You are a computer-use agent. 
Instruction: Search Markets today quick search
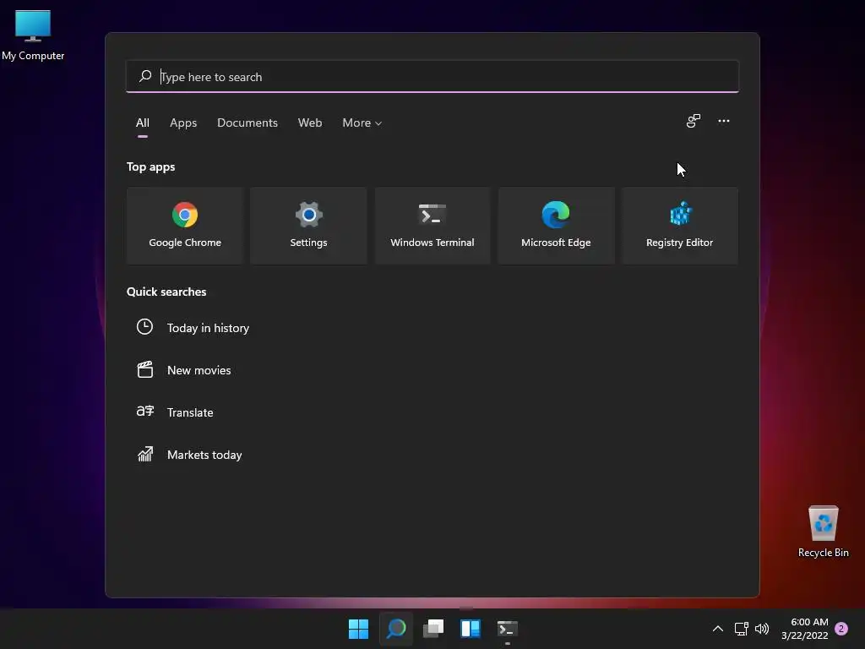click(x=204, y=455)
